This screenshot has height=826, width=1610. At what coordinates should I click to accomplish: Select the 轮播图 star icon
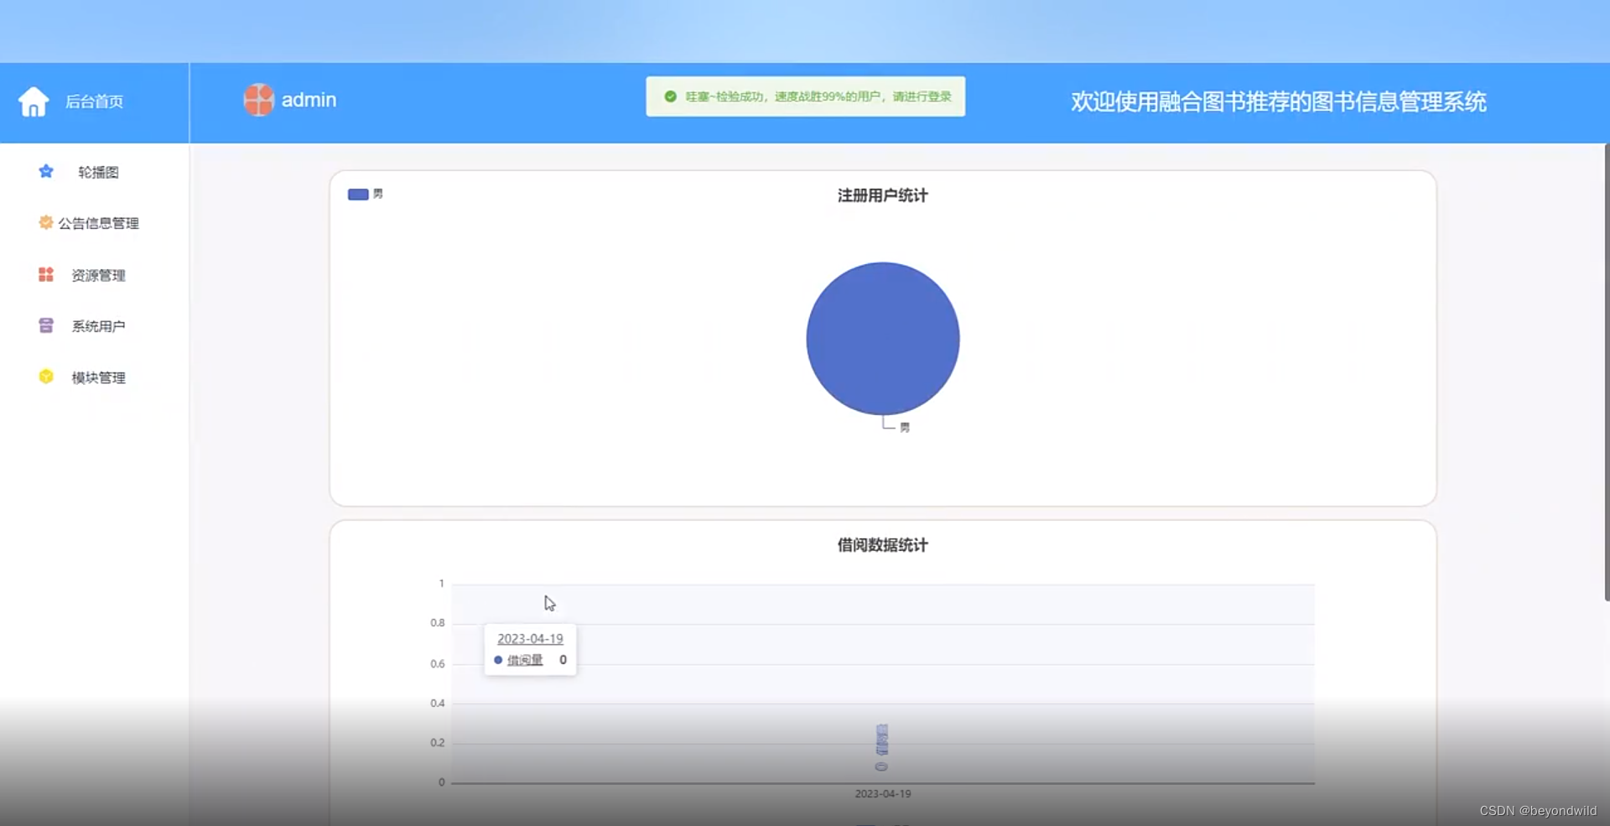[45, 171]
